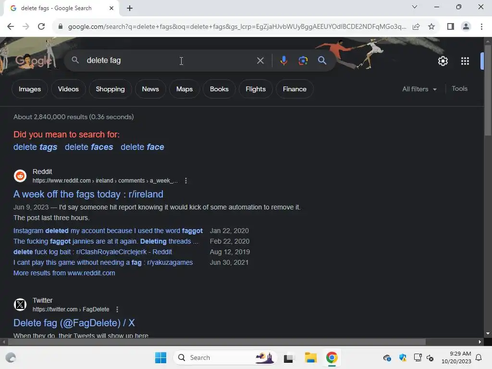Open r/yakuzagames Reddit sublink
Viewport: 492px width, 369px height.
(x=103, y=263)
